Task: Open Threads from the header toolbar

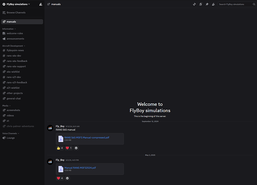Action: (194, 4)
